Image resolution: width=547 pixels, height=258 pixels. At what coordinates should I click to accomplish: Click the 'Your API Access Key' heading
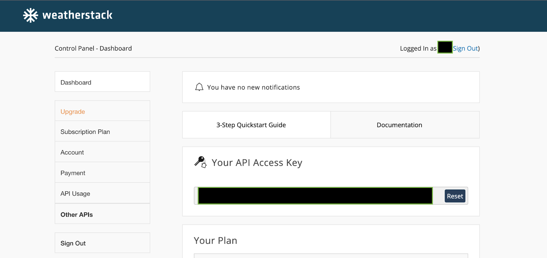tap(257, 163)
